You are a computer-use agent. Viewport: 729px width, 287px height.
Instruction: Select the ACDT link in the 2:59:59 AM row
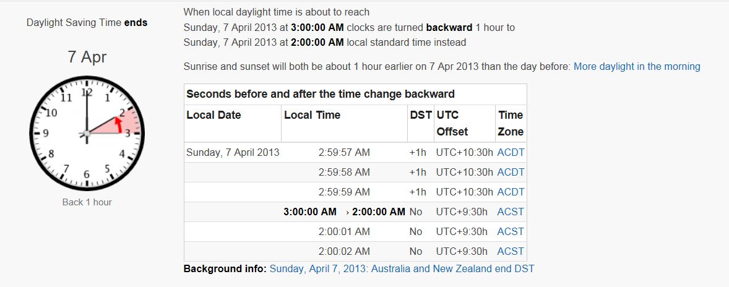(511, 192)
